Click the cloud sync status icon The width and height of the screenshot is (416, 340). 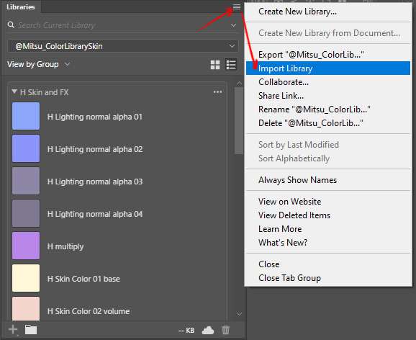point(208,330)
